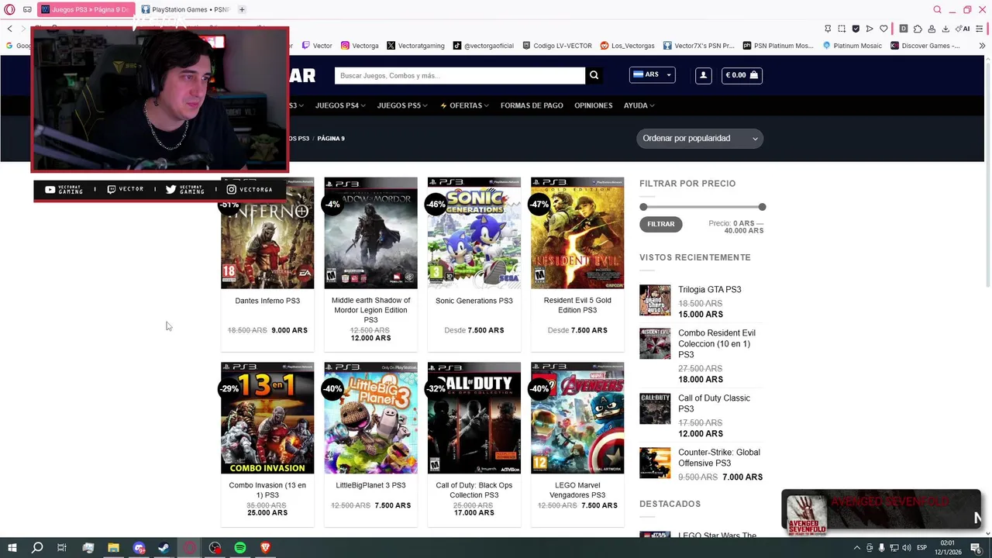Switch to PlayStation Games PSNProfiles tab

point(186,9)
